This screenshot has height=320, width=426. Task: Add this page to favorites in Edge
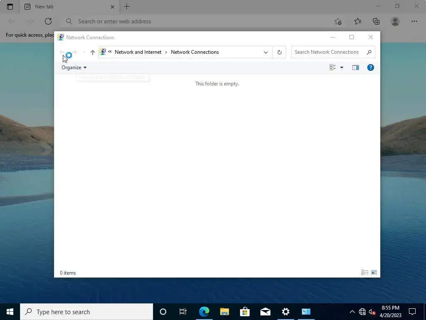click(x=338, y=21)
